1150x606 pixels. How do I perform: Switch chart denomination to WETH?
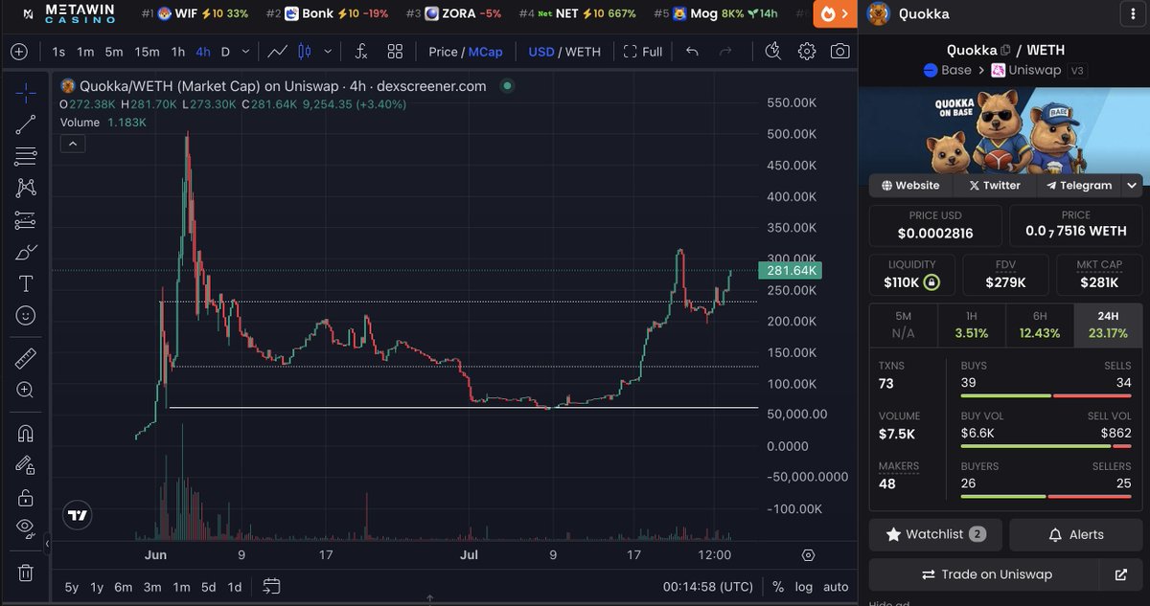click(x=584, y=52)
